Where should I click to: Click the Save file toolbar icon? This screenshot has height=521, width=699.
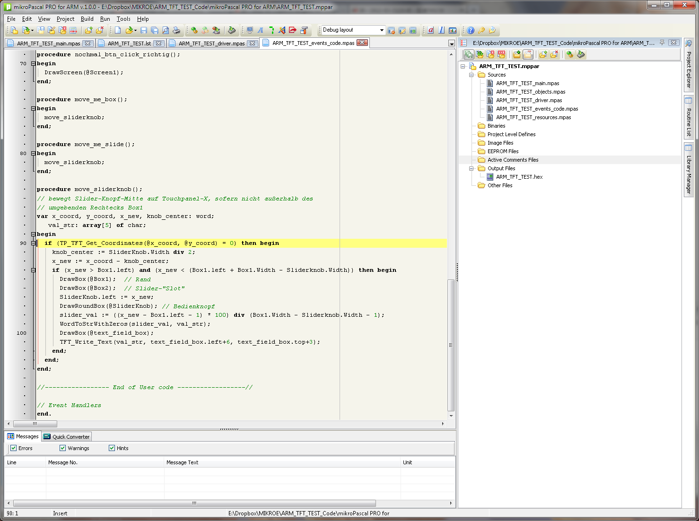(144, 30)
